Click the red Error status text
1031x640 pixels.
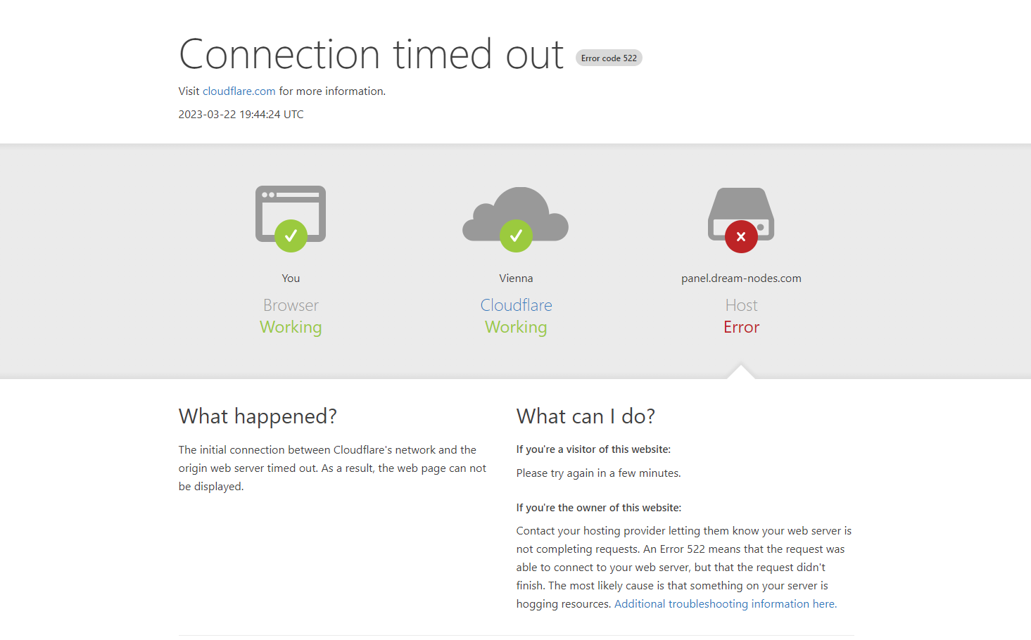(741, 327)
